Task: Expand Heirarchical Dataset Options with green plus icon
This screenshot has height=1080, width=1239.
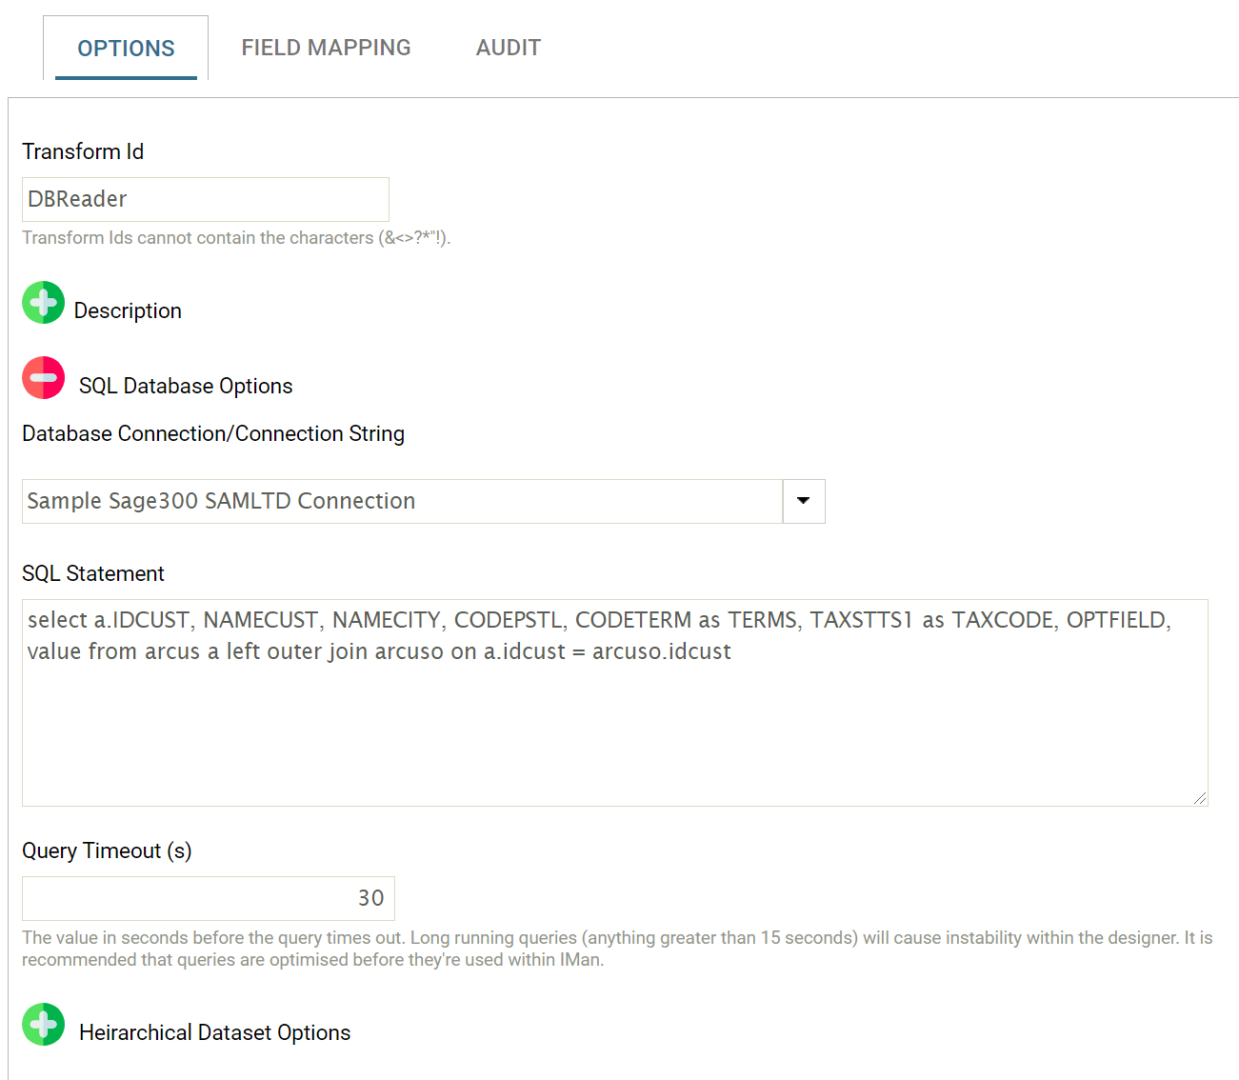Action: click(x=43, y=1025)
